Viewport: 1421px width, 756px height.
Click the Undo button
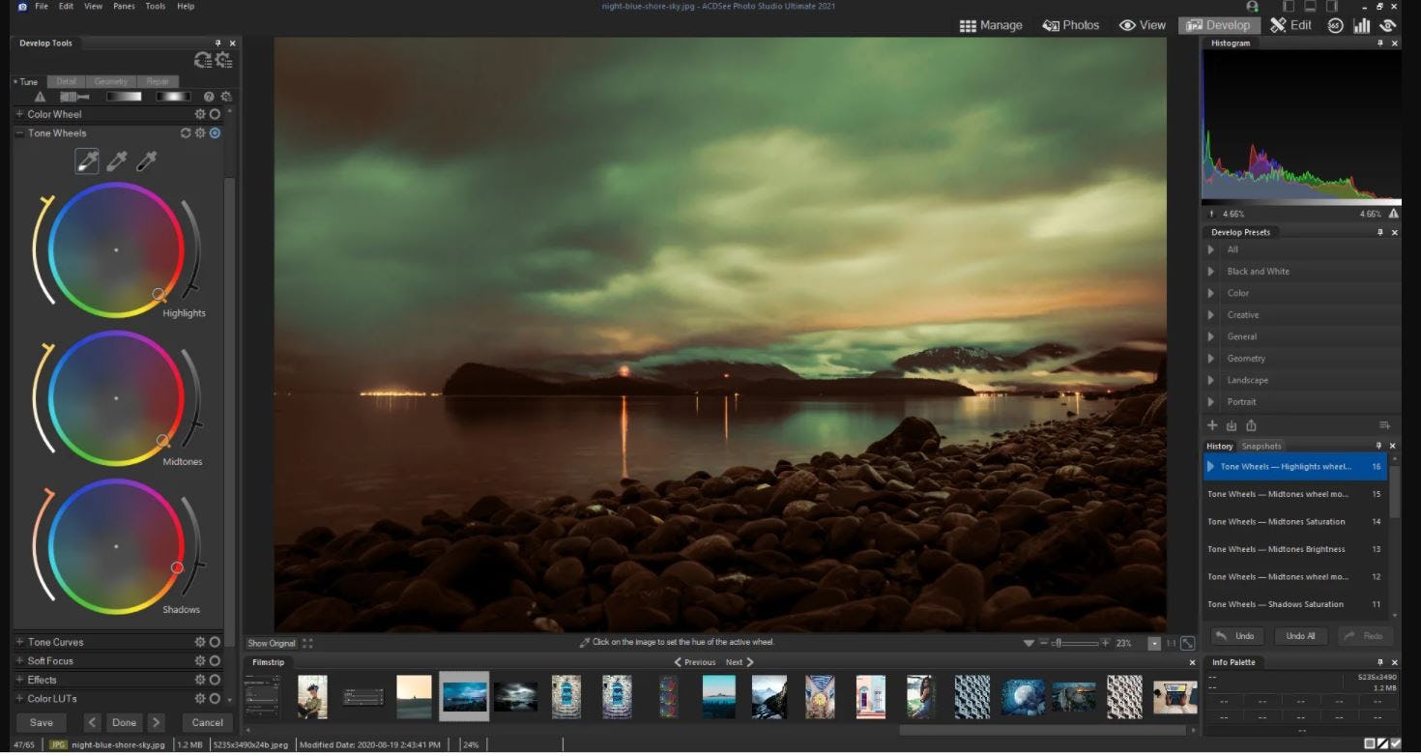pos(1236,636)
